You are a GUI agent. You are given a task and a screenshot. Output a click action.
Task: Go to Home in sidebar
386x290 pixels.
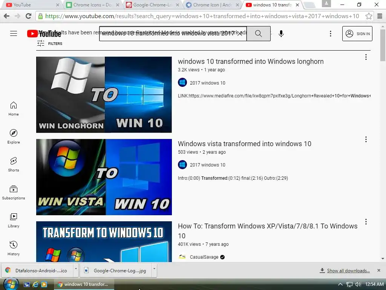pos(14,109)
